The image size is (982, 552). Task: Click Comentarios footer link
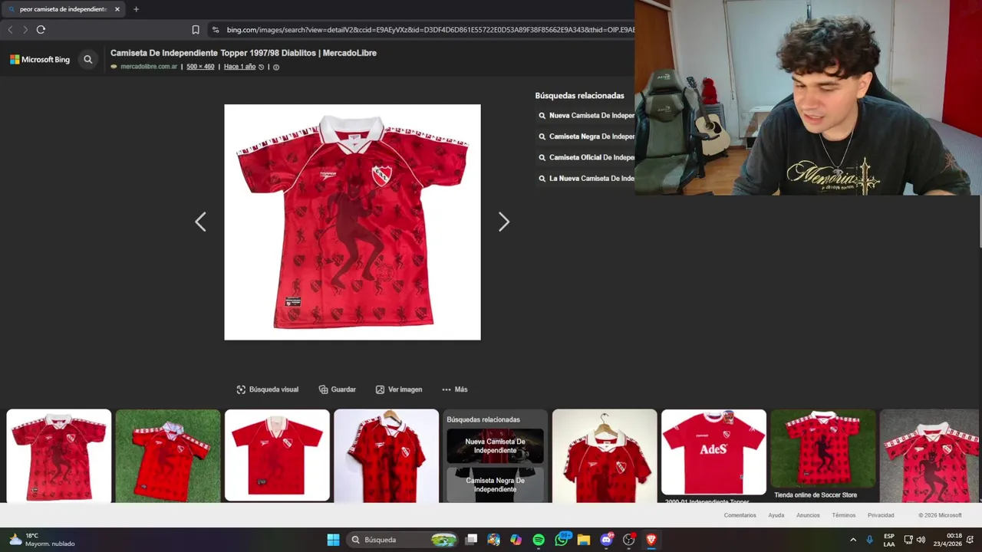(740, 515)
